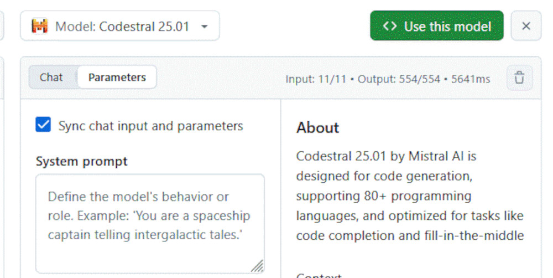Click the About heading
Viewport: 553px width, 278px height.
pos(317,127)
